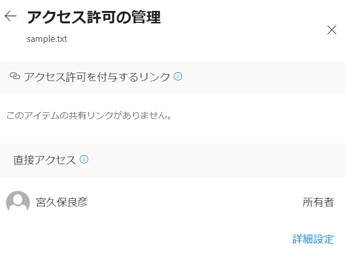Screen dimensions: 345x256
Task: Go back using the left arrow
Action: (x=10, y=16)
